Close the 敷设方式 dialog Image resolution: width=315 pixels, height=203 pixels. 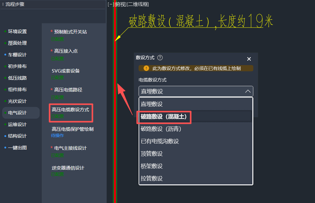pos(249,59)
